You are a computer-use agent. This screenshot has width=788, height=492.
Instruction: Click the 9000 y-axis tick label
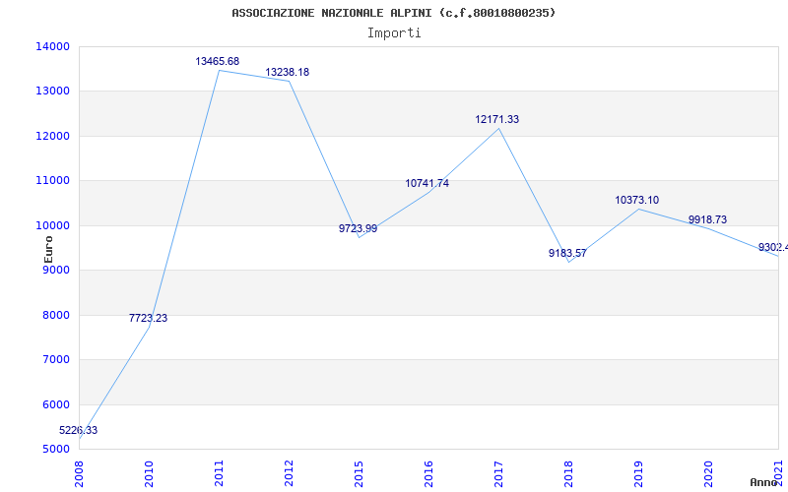point(55,270)
